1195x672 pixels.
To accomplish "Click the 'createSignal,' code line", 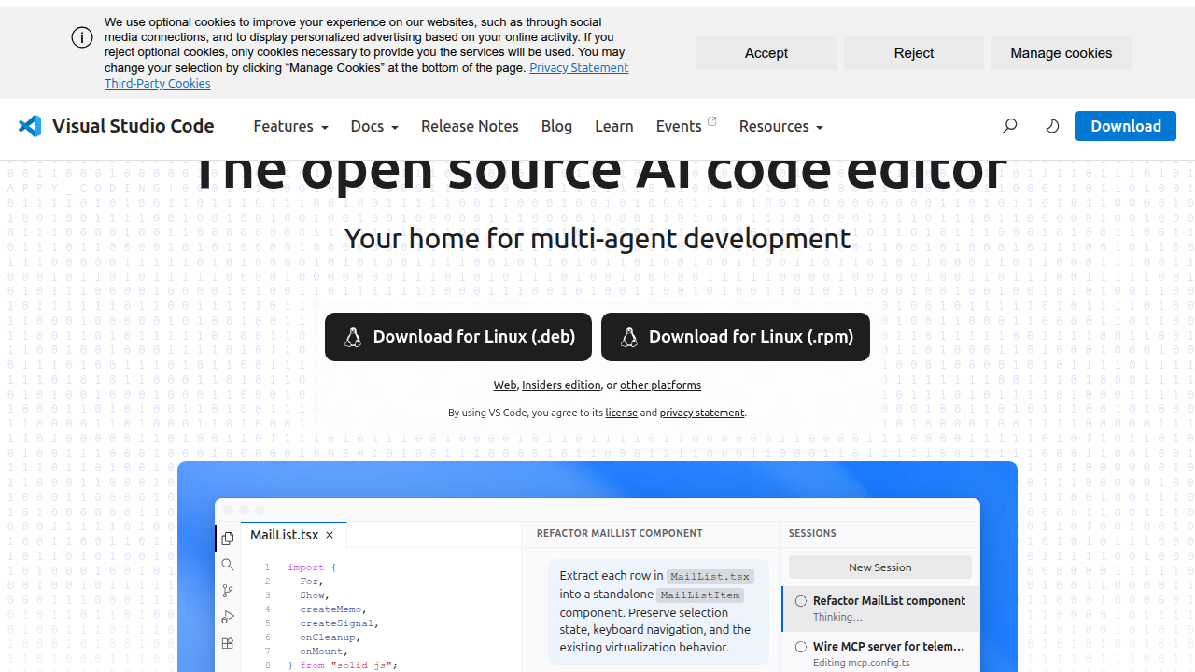I will (339, 623).
